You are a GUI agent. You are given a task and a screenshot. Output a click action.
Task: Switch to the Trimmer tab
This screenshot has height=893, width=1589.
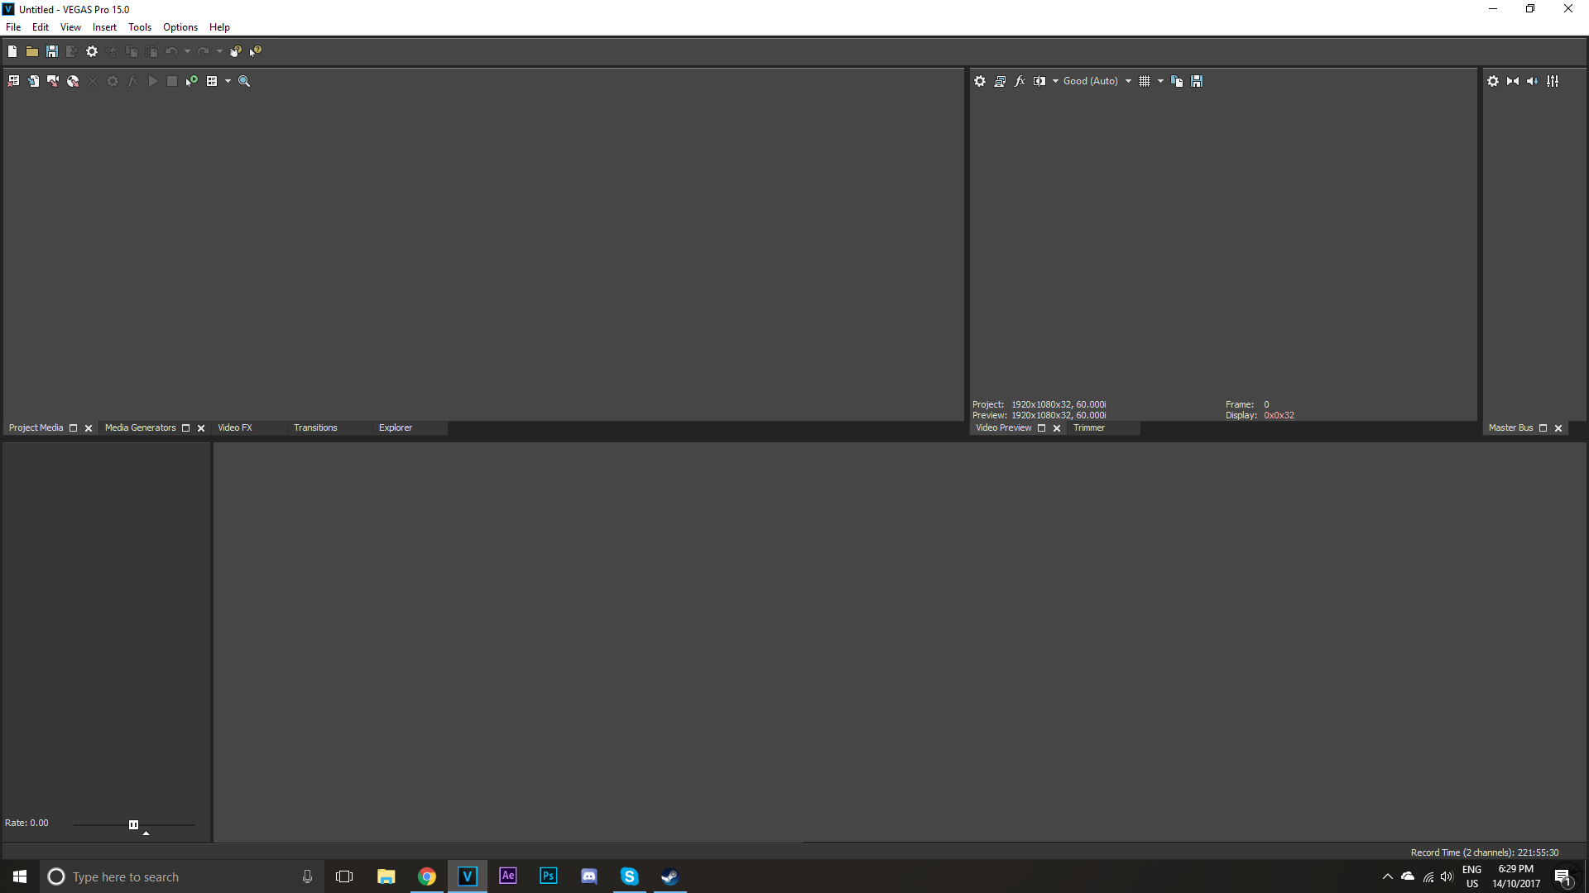click(x=1088, y=427)
